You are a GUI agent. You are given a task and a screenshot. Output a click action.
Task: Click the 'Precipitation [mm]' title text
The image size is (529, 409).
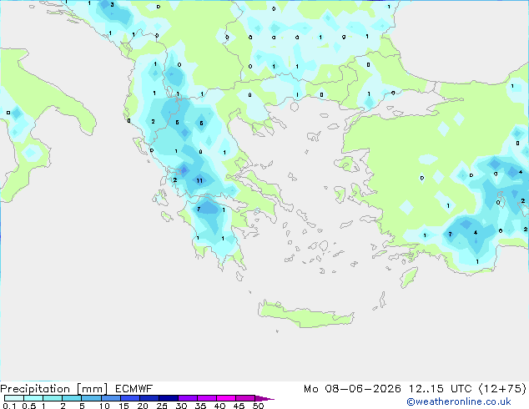(x=54, y=389)
